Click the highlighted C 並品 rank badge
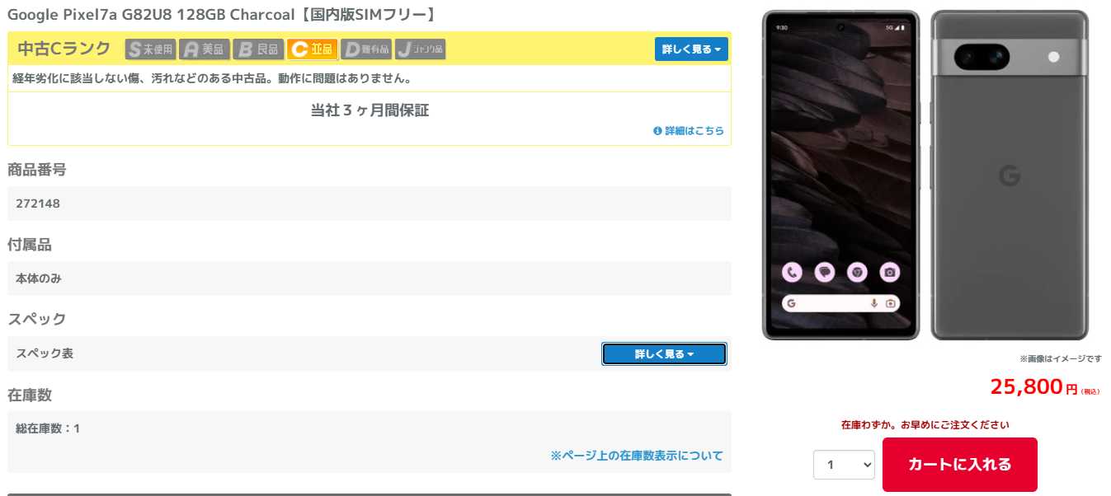The width and height of the screenshot is (1111, 496). click(313, 49)
